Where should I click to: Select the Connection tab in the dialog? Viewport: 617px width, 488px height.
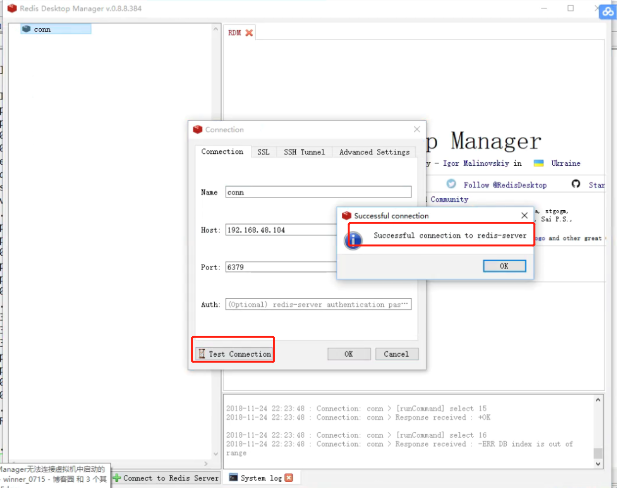(222, 151)
